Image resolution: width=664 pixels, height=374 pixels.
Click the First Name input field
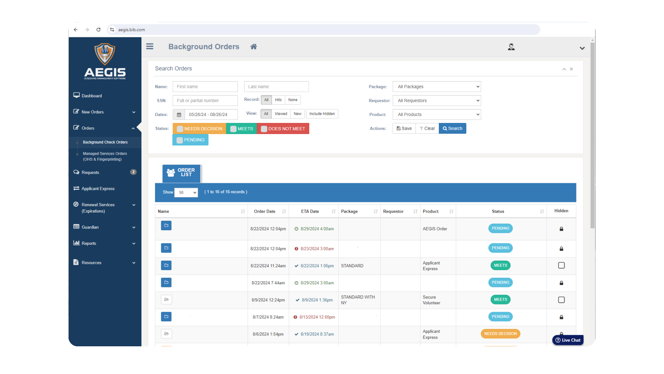point(205,86)
